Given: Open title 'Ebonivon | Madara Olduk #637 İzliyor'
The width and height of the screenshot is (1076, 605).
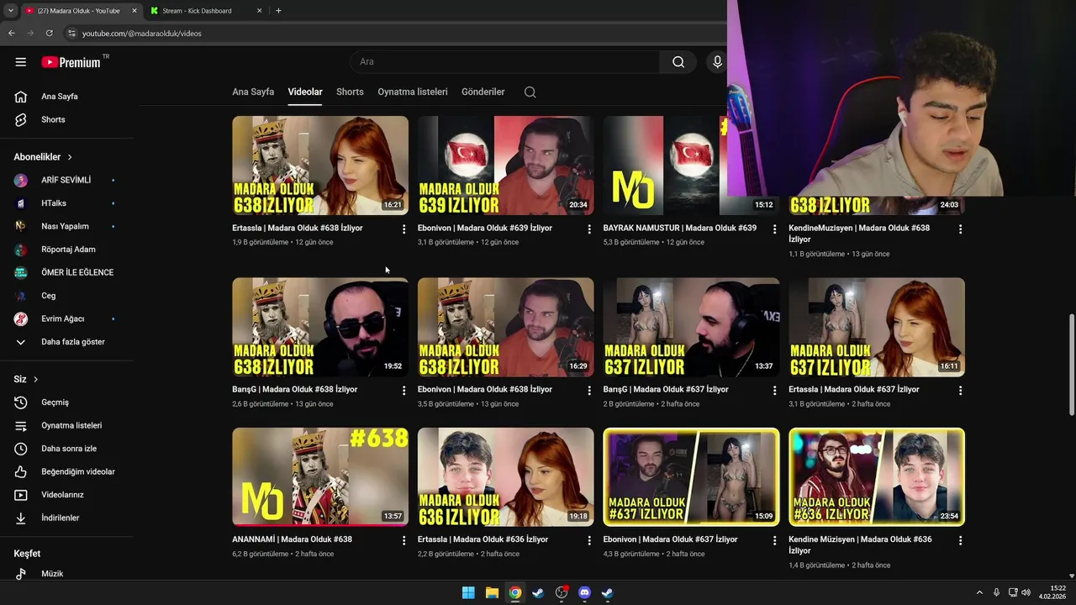Looking at the screenshot, I should click(670, 539).
